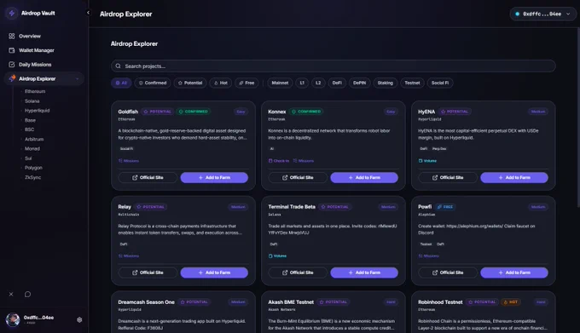
Task: Toggle the Potential filter chip
Action: click(x=190, y=83)
